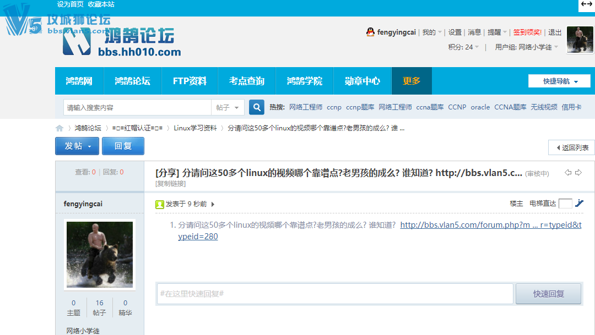Open the 提醒 notifications dropdown
Image resolution: width=595 pixels, height=335 pixels.
(497, 32)
